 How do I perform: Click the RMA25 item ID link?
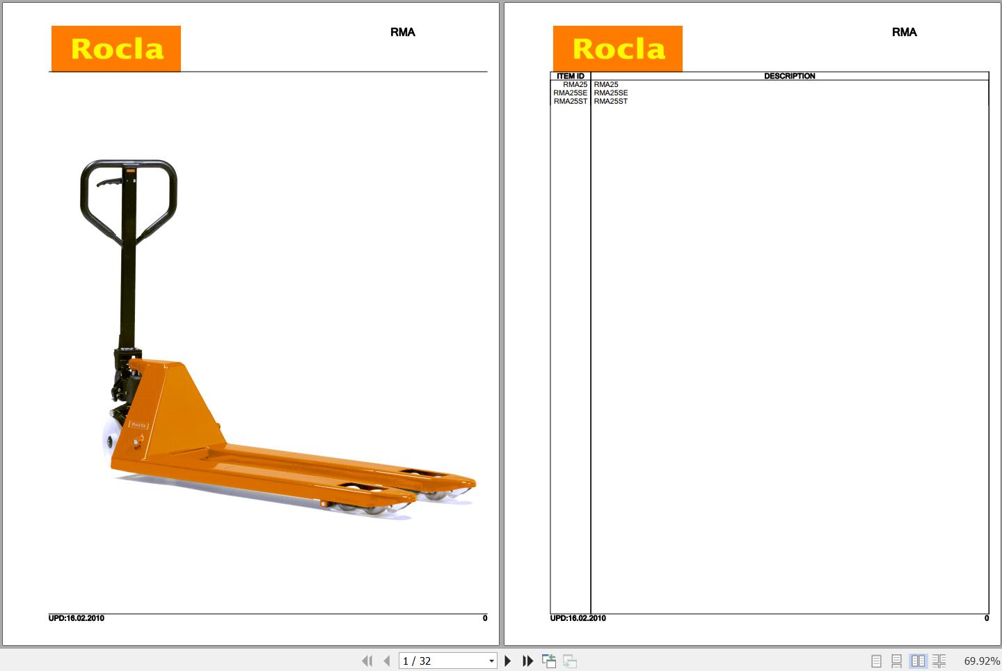pyautogui.click(x=575, y=84)
